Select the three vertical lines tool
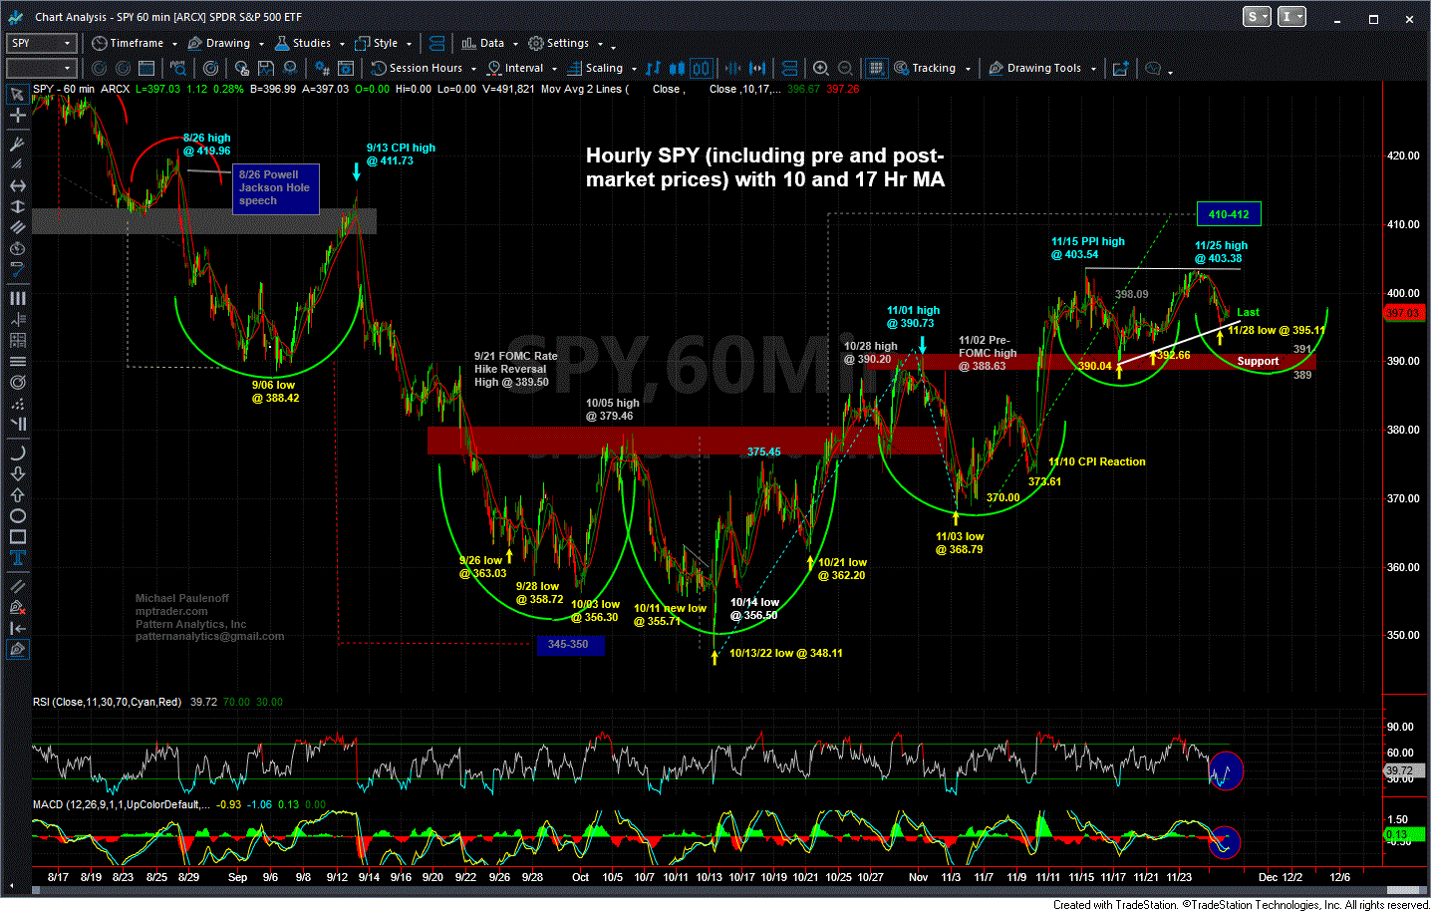 click(17, 298)
